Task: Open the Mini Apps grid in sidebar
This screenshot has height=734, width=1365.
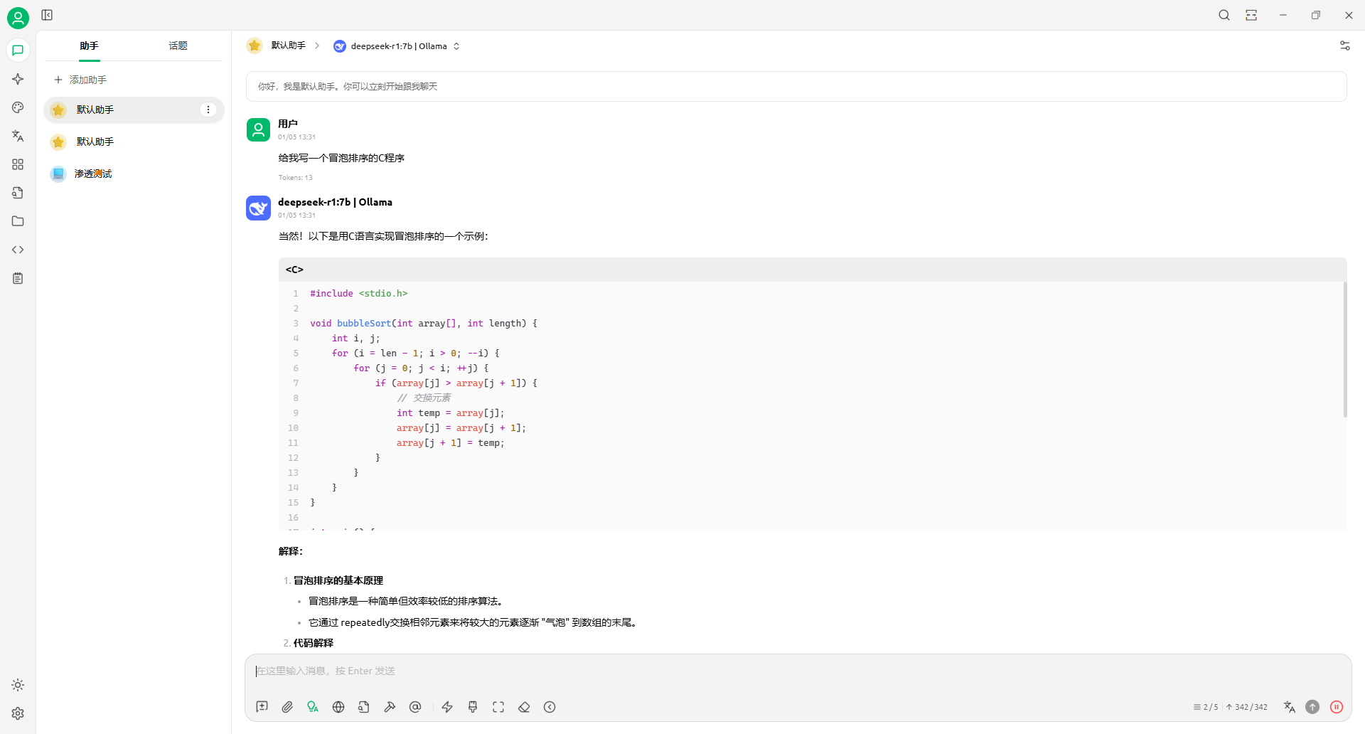Action: tap(18, 164)
